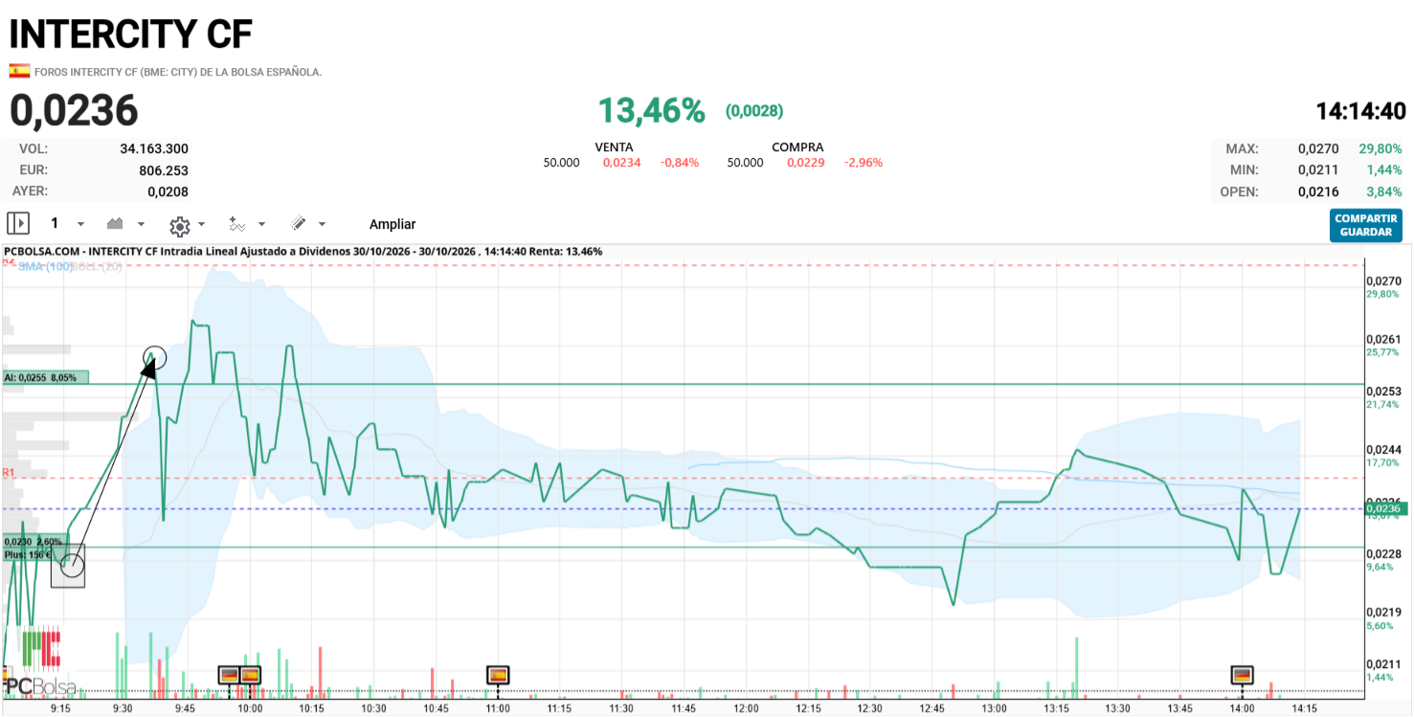
Task: Toggle the BOLL (20) indicator label
Action: (x=99, y=266)
